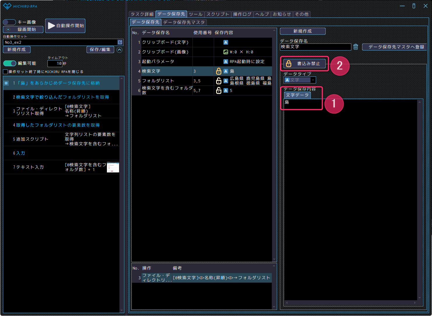Click the lock icon in 検索文字 row
The width and height of the screenshot is (432, 316).
click(x=218, y=71)
